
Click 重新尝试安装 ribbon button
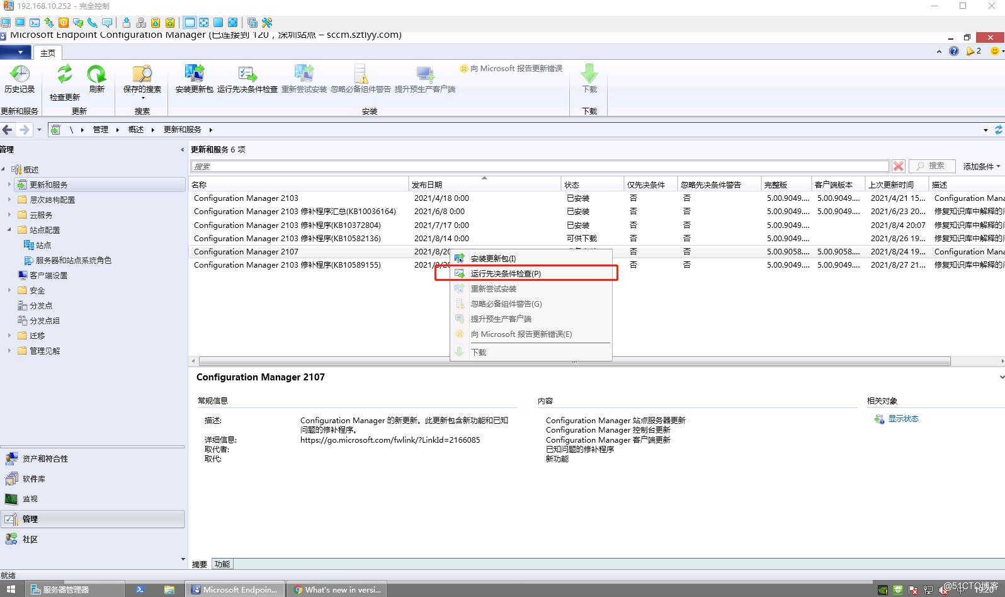304,79
